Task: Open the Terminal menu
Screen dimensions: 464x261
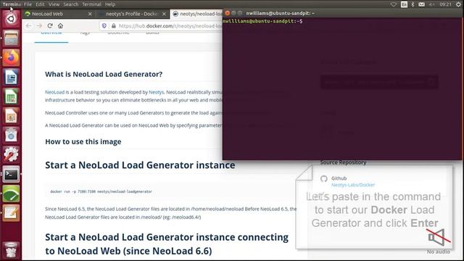Action: 92,4
